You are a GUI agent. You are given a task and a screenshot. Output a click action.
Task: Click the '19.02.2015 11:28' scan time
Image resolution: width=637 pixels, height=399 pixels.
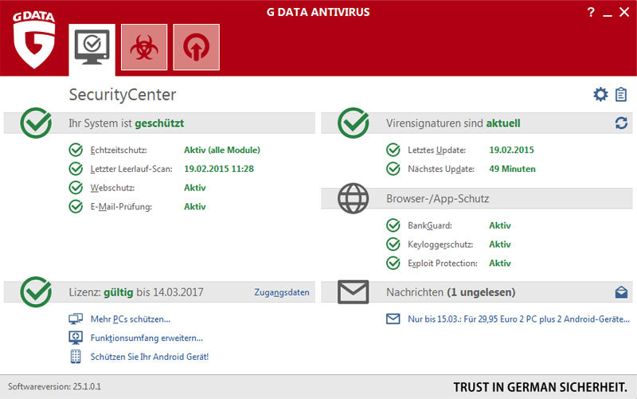[218, 169]
